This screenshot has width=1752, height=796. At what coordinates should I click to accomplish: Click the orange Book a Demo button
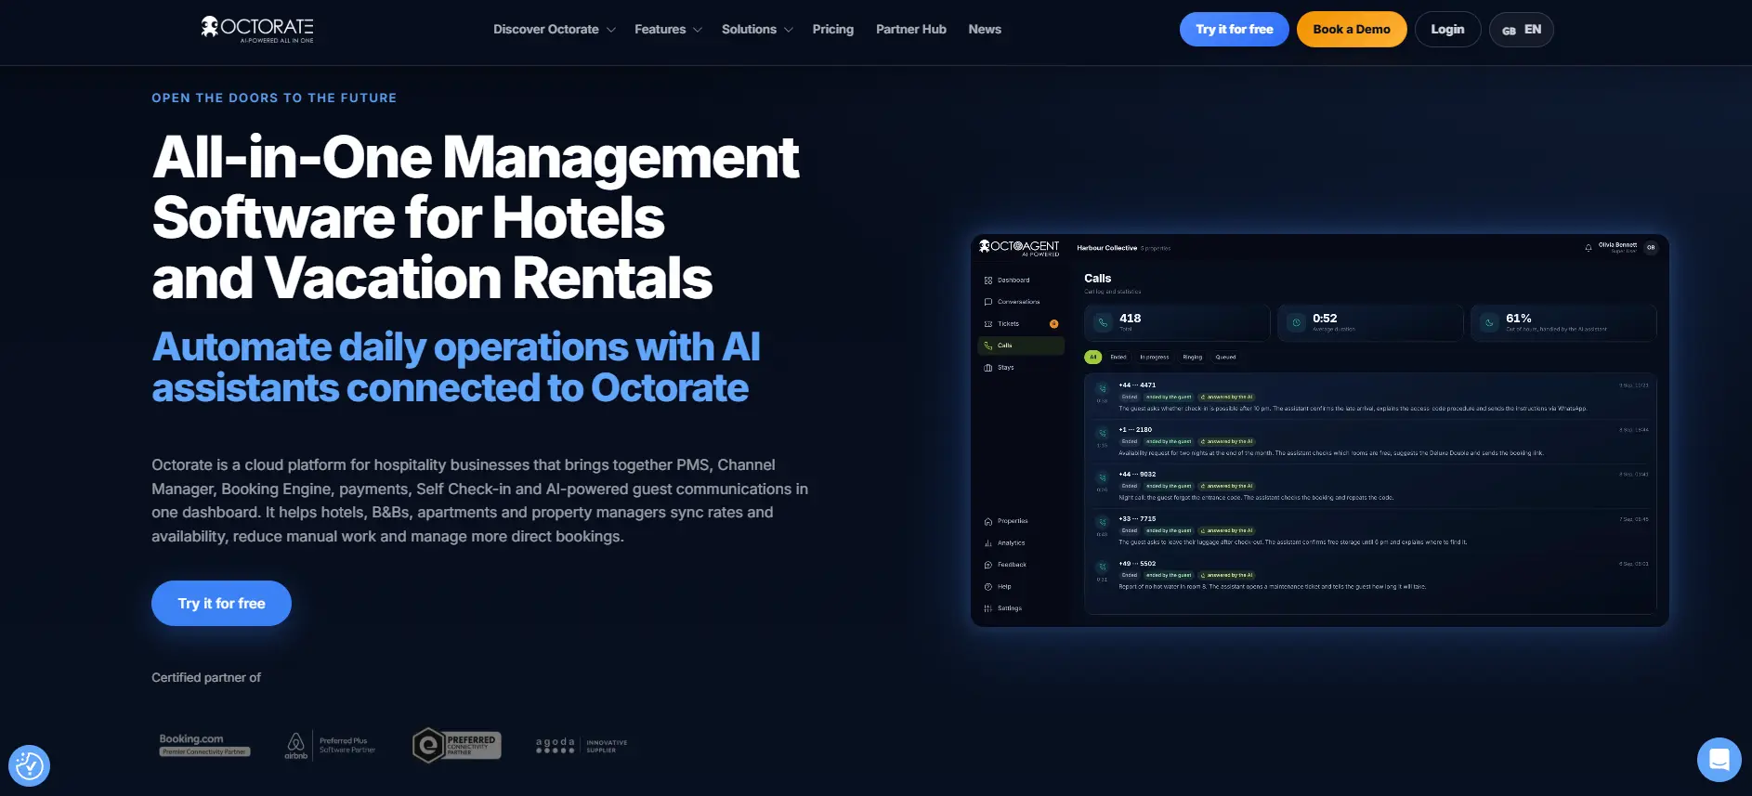1352,30
